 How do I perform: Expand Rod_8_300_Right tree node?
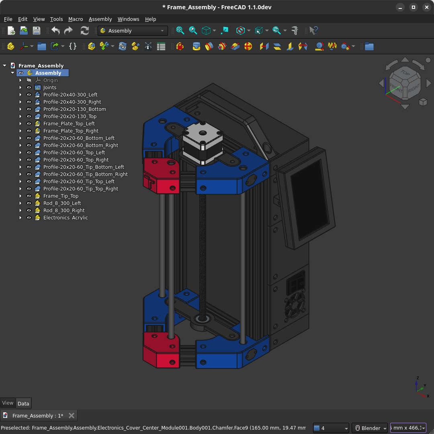tap(20, 210)
